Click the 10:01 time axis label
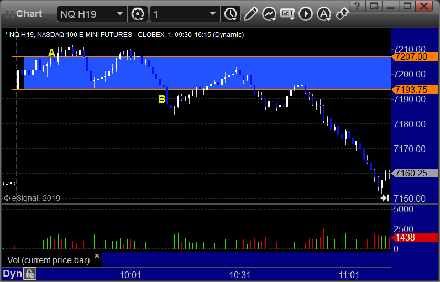 click(130, 275)
